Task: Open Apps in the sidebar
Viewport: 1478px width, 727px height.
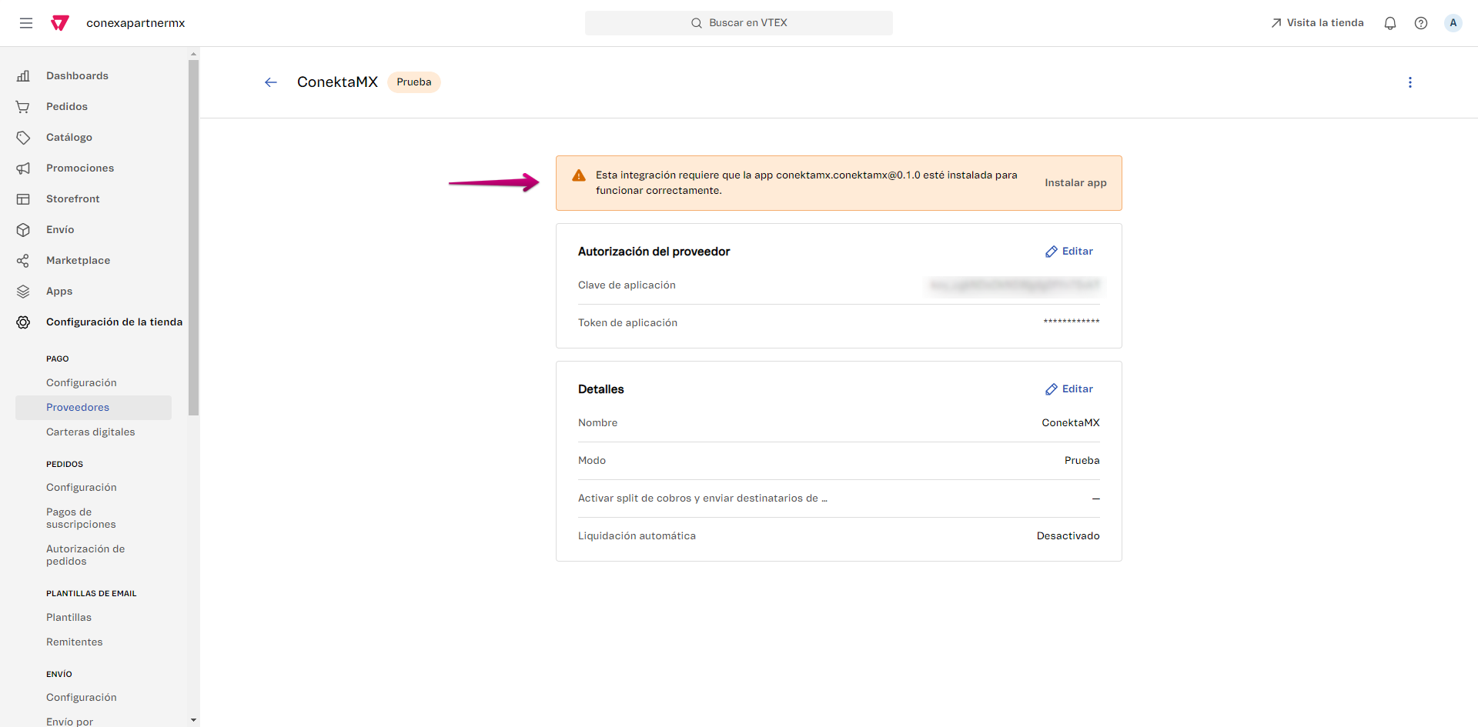Action: coord(59,291)
